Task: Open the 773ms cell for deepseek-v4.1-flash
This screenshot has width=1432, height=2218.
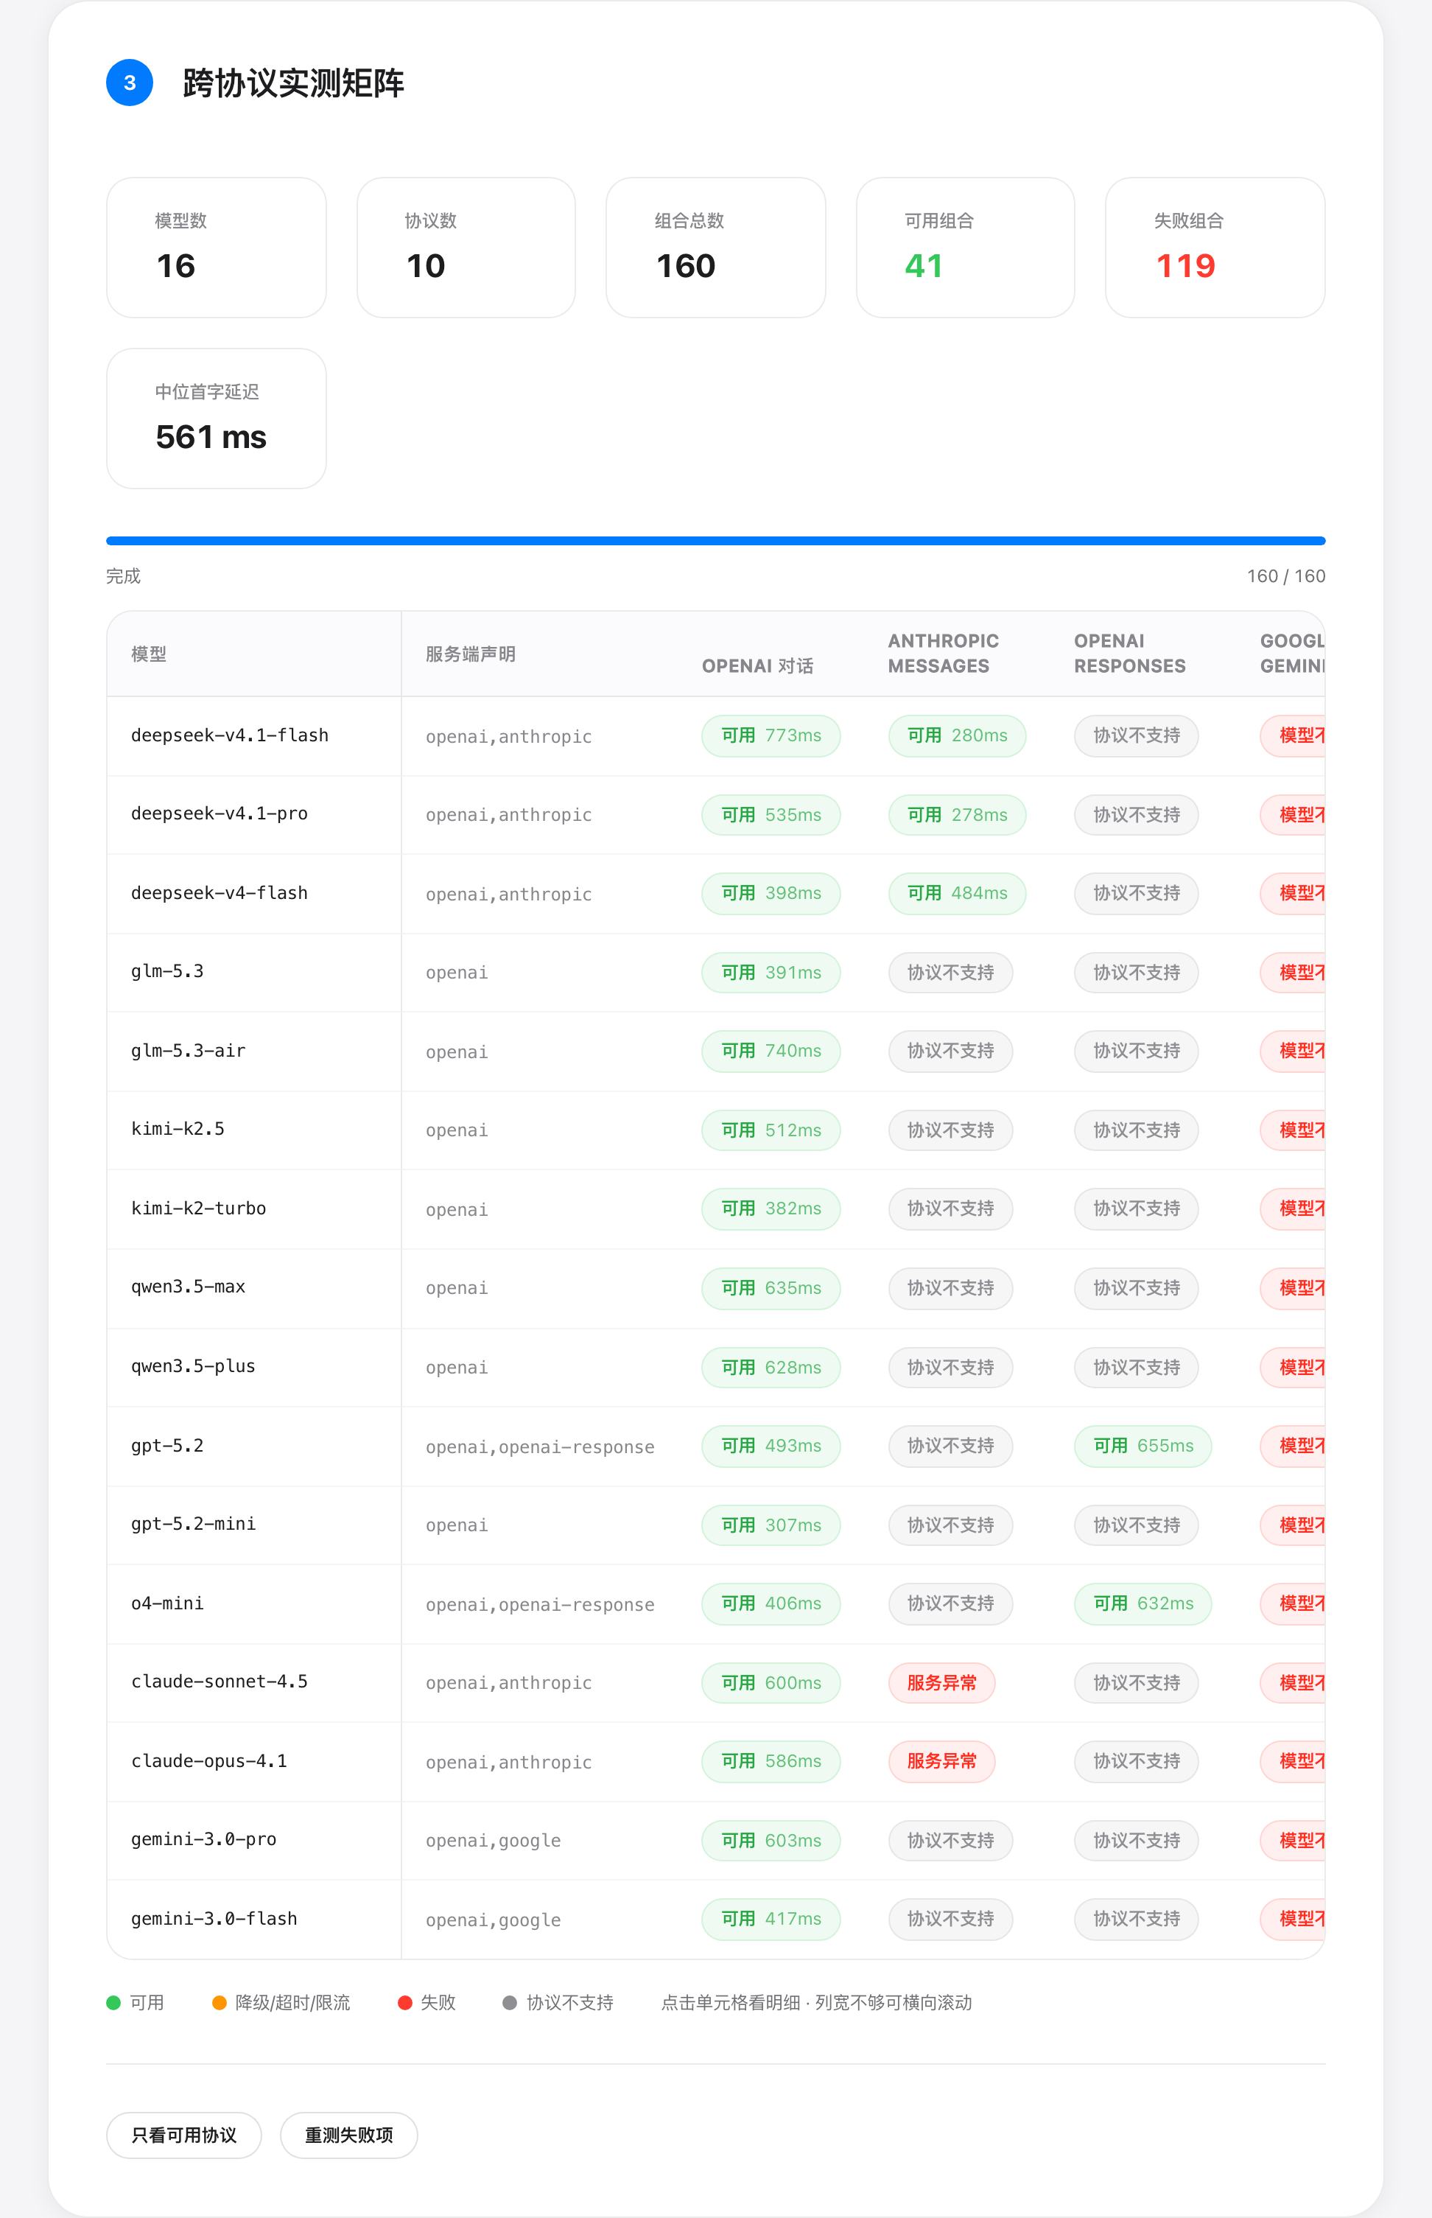Action: click(771, 735)
